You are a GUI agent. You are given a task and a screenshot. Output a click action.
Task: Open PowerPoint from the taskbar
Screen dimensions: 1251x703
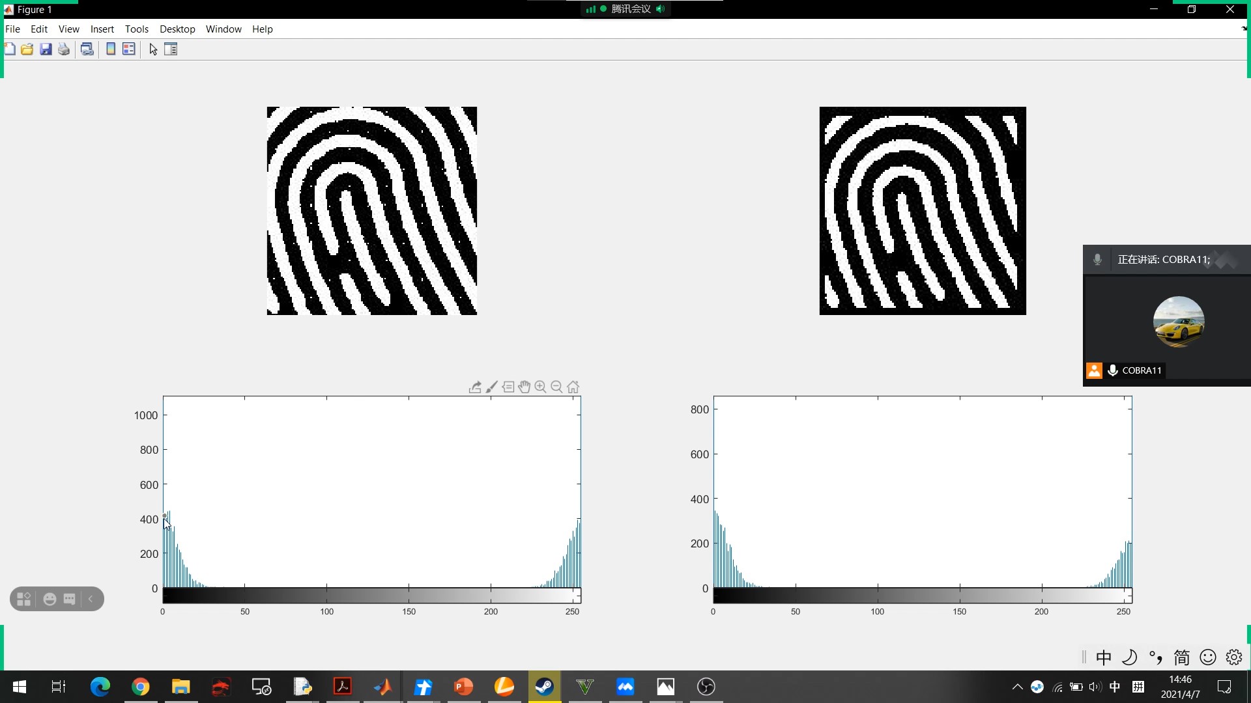pos(464,687)
